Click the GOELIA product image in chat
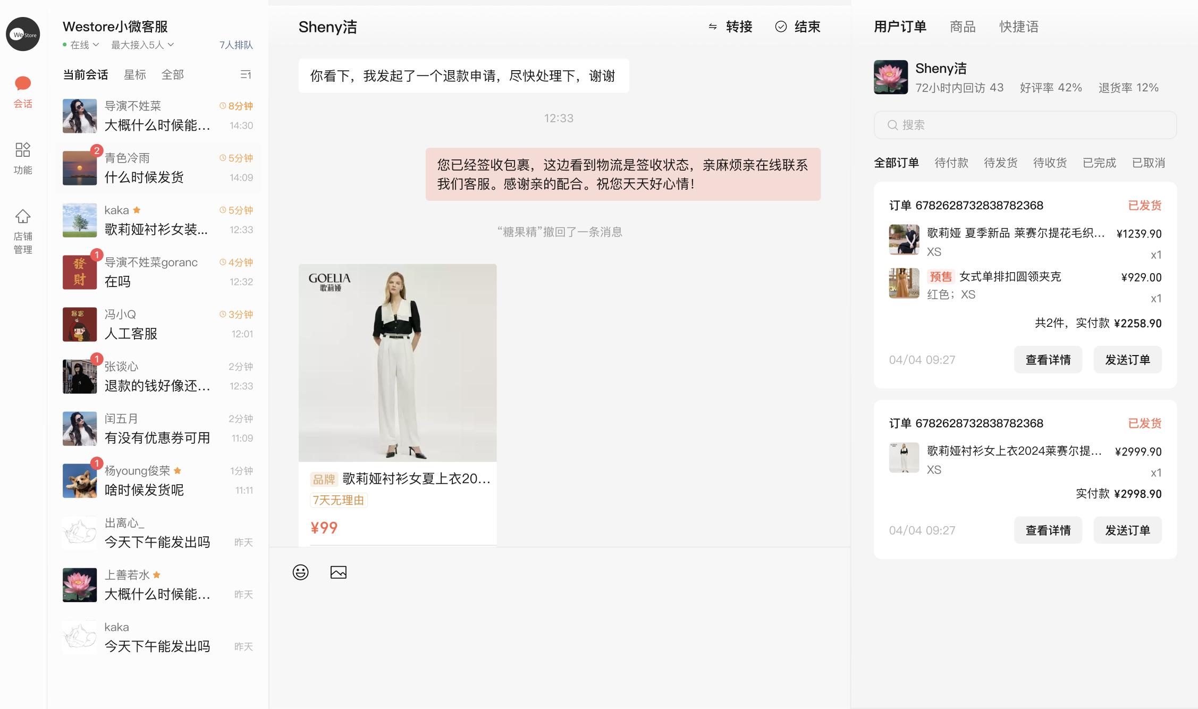 point(398,363)
